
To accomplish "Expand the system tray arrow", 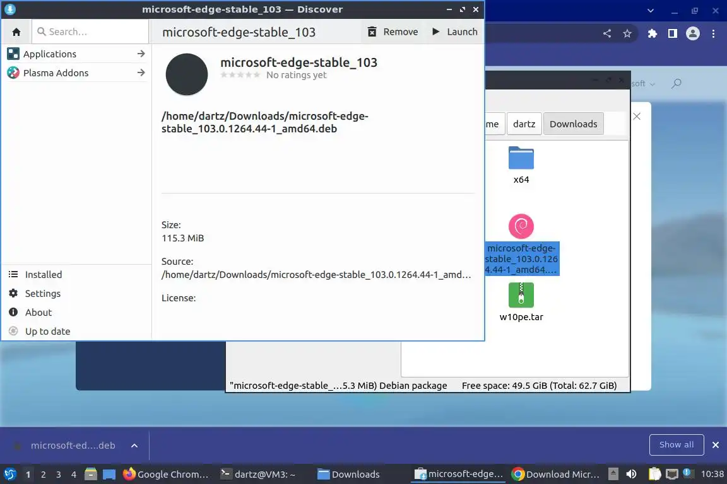I will coord(613,474).
